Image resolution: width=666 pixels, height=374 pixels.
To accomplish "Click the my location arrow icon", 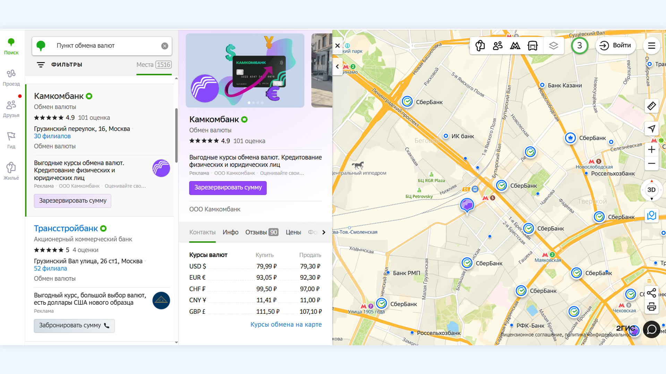I will click(x=651, y=128).
